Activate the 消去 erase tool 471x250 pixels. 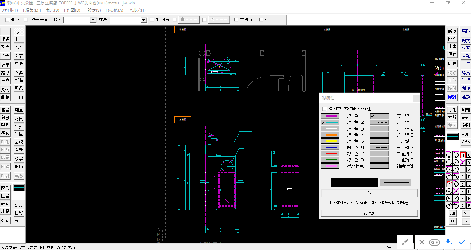(19, 150)
